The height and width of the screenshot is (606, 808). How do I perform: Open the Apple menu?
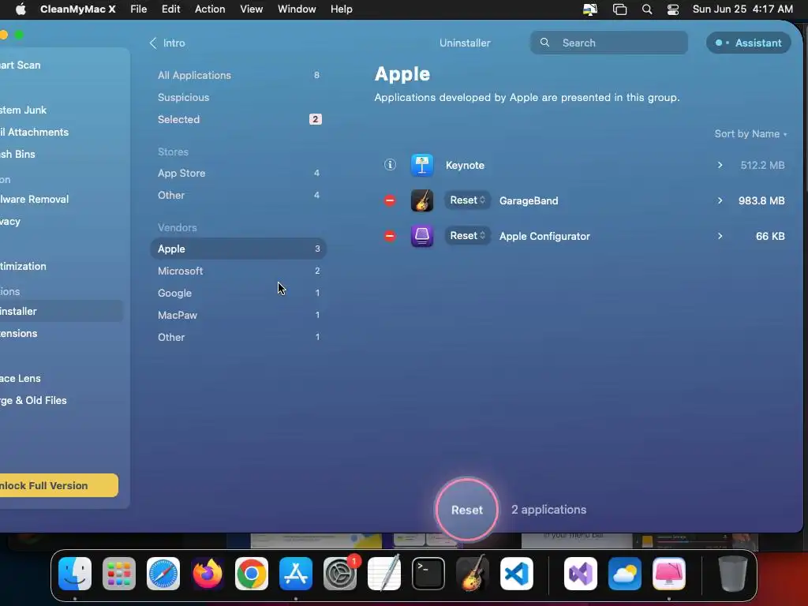click(x=21, y=9)
